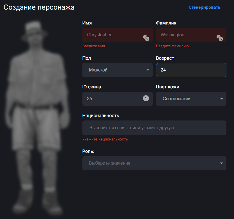Randomize first name with dice icon
This screenshot has height=219, width=234.
(146, 38)
